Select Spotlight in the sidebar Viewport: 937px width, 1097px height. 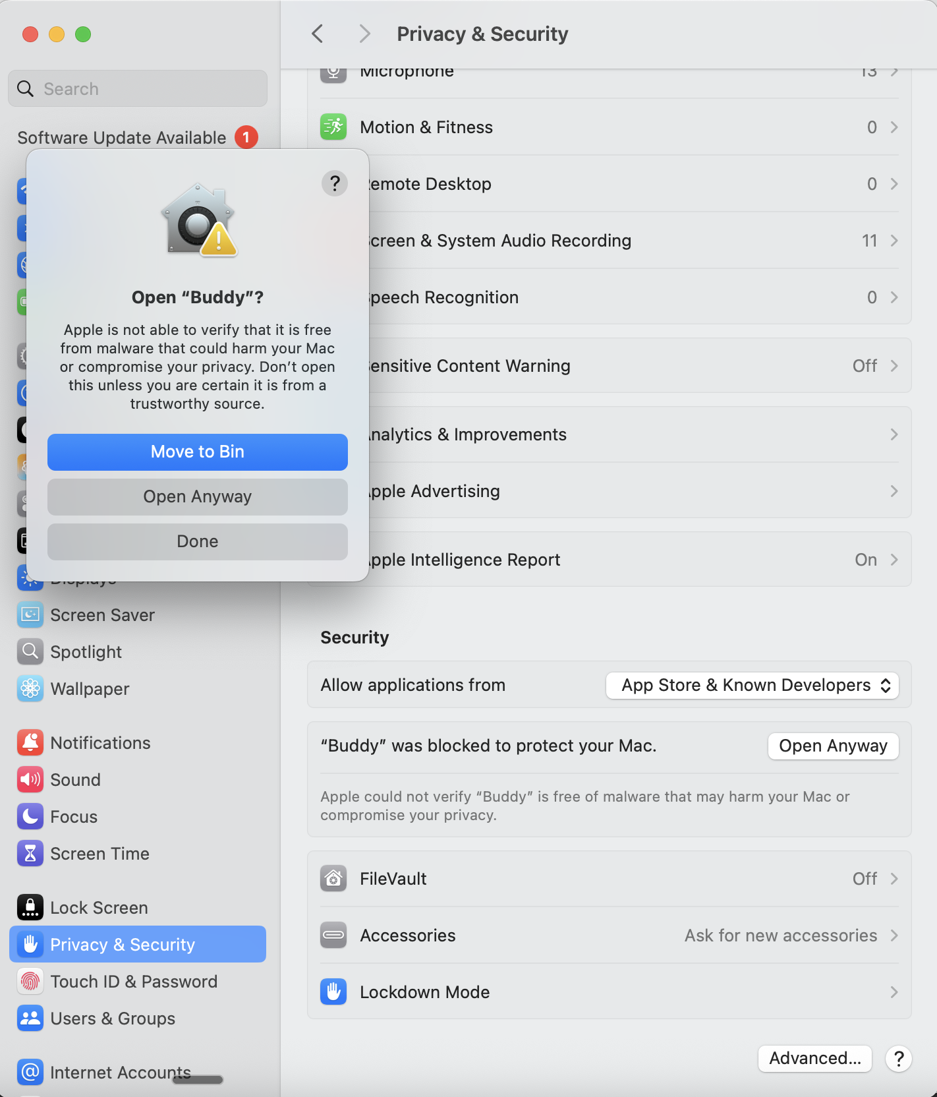tap(138, 651)
